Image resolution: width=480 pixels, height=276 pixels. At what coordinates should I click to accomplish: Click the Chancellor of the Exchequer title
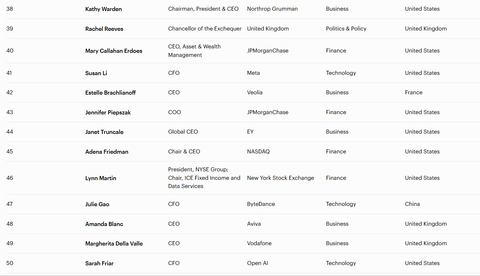coord(205,29)
